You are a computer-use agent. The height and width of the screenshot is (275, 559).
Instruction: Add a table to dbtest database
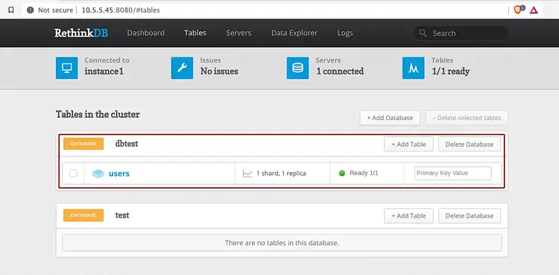(x=408, y=144)
